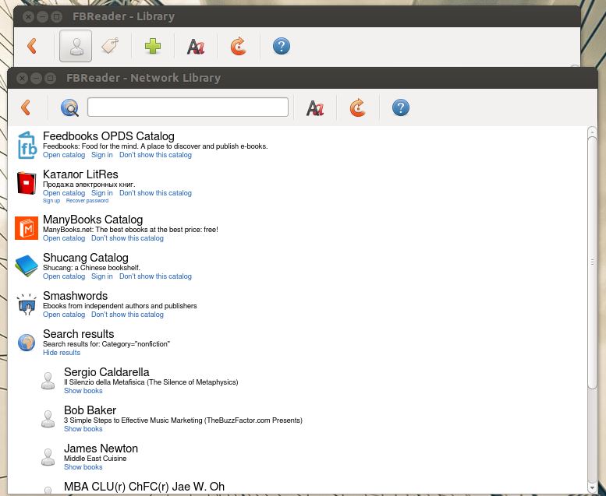Click the Feedbooks fb catalog icon
The image size is (606, 496).
pos(27,145)
